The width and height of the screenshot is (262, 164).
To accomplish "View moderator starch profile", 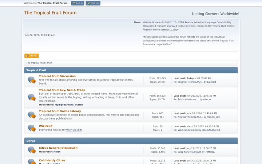I will click(79, 105).
